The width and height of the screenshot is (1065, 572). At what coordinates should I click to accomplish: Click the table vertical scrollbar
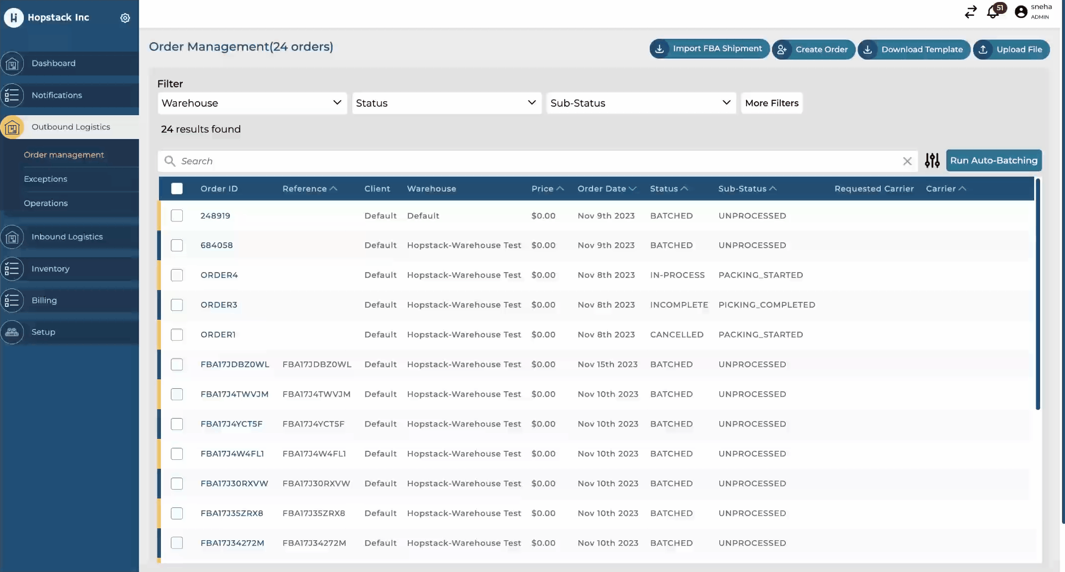click(x=1038, y=294)
